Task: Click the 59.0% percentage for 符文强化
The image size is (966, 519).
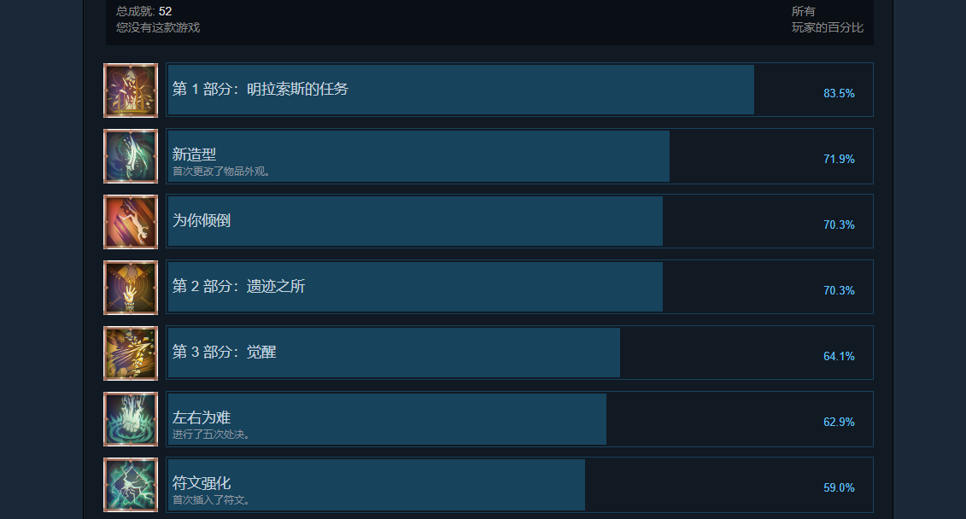Action: tap(839, 487)
